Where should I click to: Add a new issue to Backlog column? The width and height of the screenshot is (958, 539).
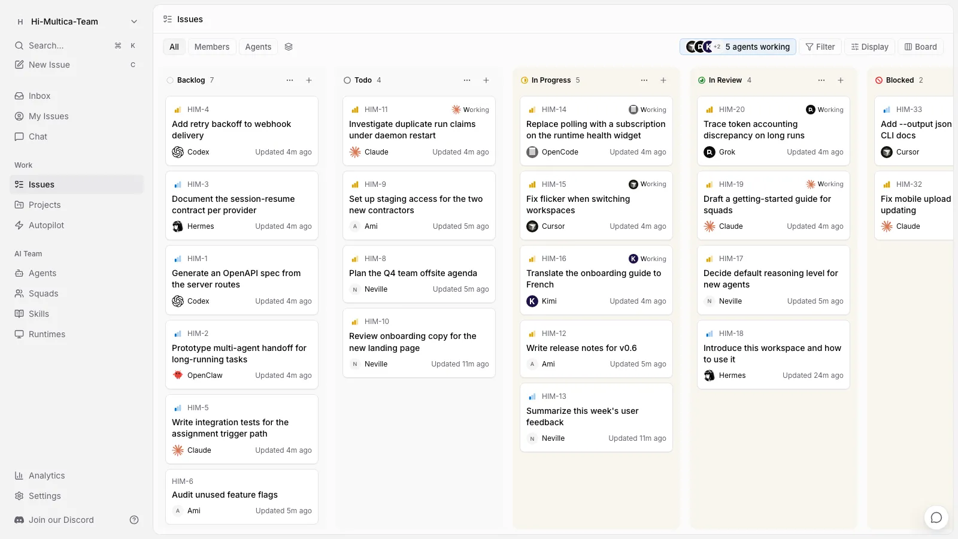pyautogui.click(x=309, y=80)
